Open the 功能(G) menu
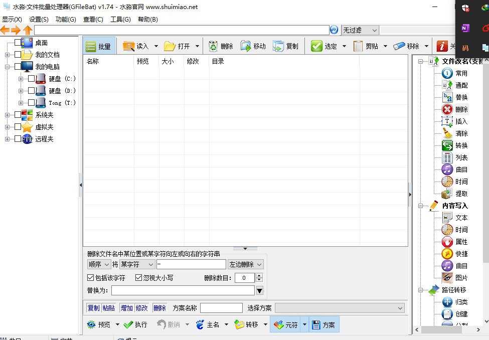 66,19
